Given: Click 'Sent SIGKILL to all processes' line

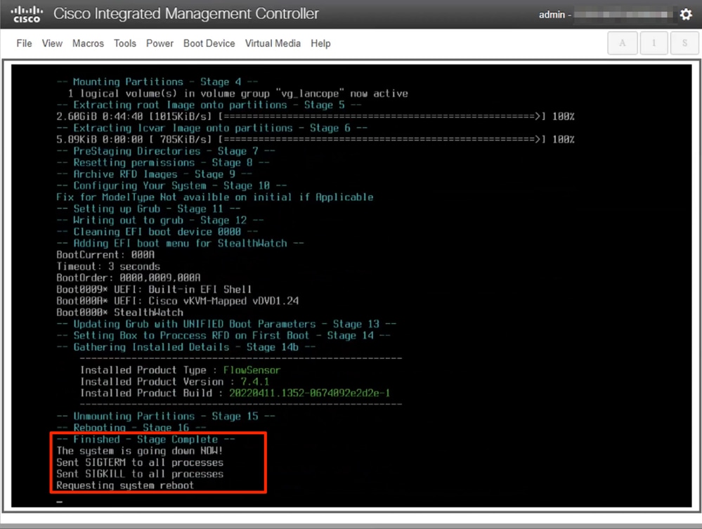Looking at the screenshot, I should click(140, 474).
